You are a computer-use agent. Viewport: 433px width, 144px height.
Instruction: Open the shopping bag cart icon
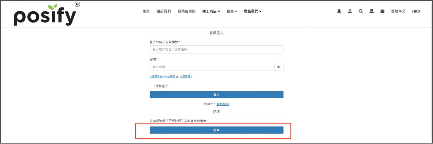click(x=382, y=11)
